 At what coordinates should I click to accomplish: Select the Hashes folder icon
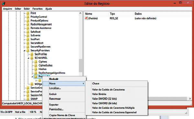36,69
